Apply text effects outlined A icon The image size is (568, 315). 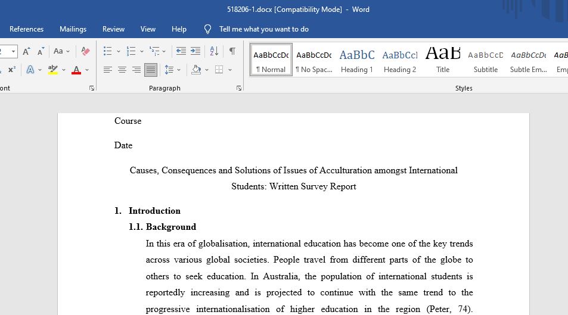[30, 70]
